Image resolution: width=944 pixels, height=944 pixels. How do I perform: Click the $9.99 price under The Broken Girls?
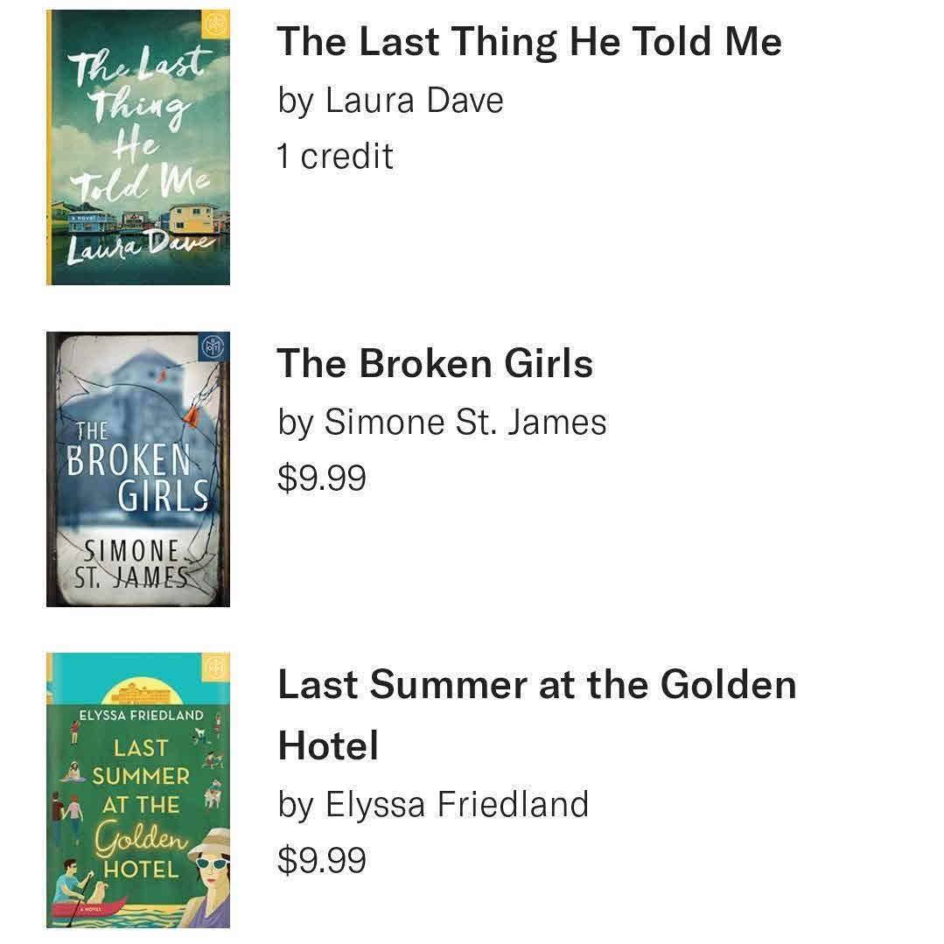[321, 479]
